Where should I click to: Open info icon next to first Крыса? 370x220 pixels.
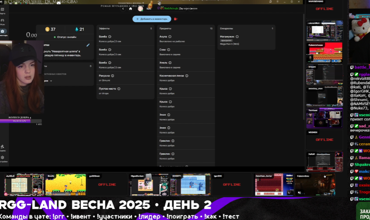pos(170,89)
